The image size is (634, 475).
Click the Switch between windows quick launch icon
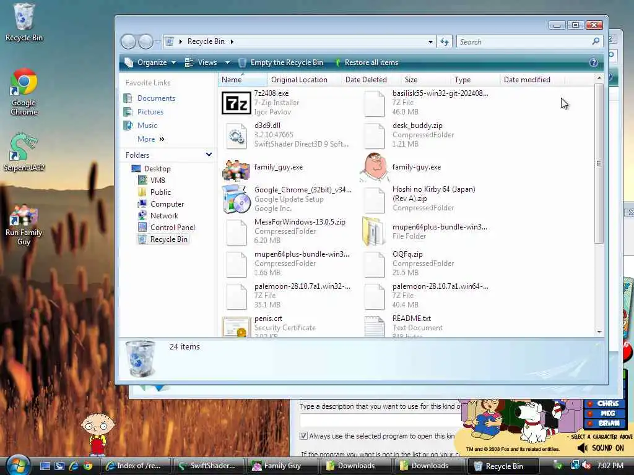pyautogui.click(x=59, y=466)
